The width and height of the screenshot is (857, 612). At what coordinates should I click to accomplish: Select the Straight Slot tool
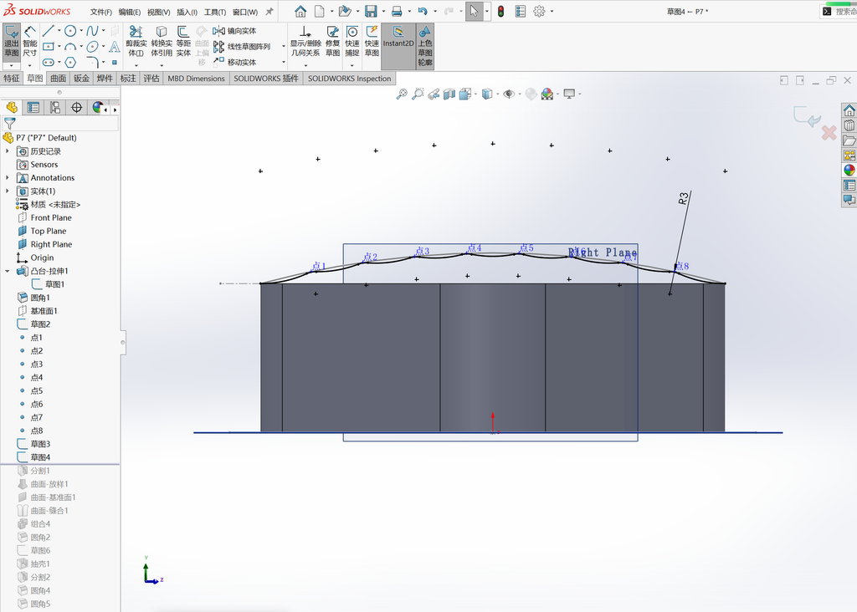(48, 62)
